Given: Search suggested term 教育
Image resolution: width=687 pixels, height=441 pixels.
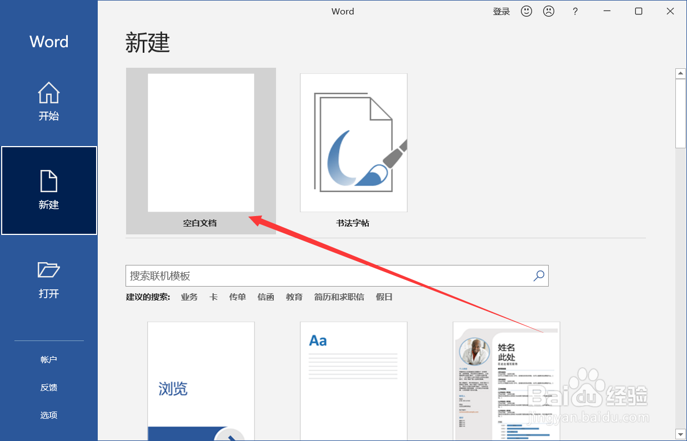Looking at the screenshot, I should [294, 297].
